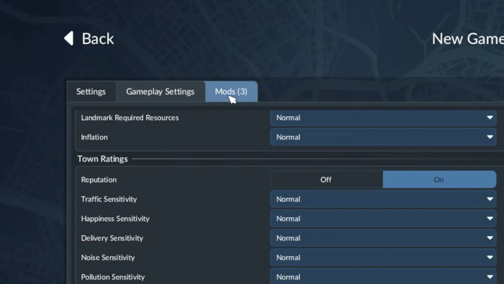Click the "Reputation" setting label
The image size is (504, 284).
tap(99, 179)
